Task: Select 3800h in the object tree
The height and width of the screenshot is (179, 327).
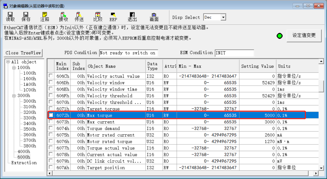Action: (29, 146)
